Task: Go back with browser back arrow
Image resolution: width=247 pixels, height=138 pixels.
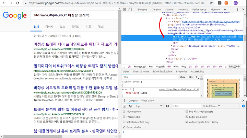Action: coord(4,3)
